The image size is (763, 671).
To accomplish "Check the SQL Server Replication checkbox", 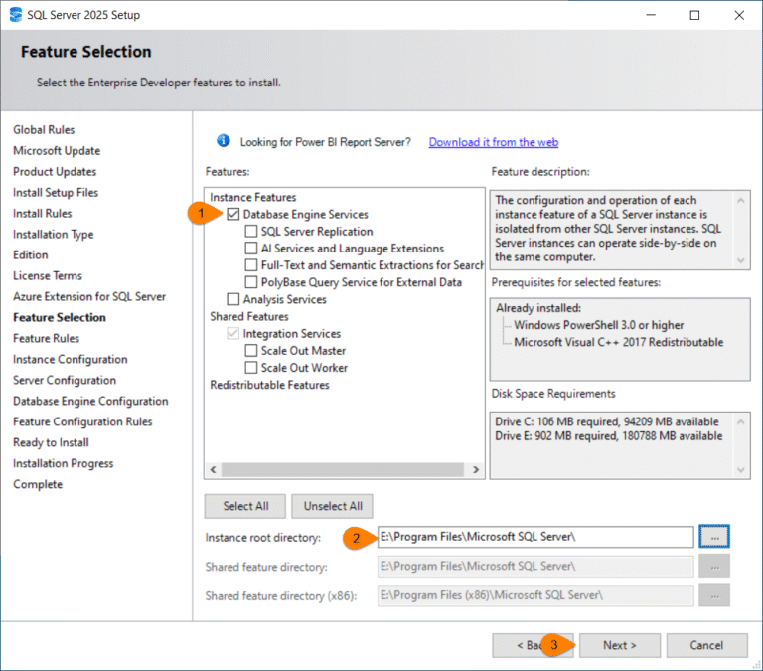I will click(251, 231).
